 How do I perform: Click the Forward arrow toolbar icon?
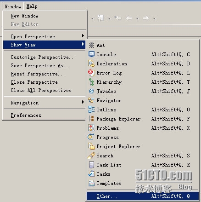(x=145, y=18)
